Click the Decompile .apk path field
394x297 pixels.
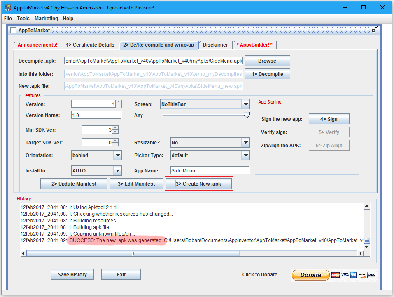point(154,61)
